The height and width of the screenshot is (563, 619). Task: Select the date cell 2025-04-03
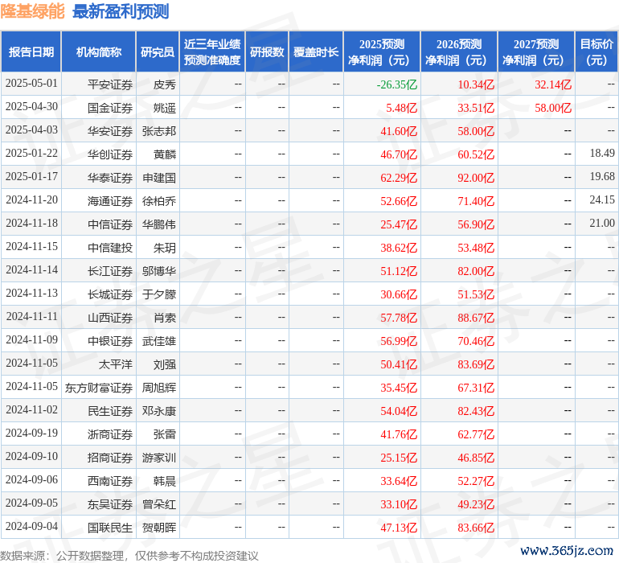tap(31, 130)
